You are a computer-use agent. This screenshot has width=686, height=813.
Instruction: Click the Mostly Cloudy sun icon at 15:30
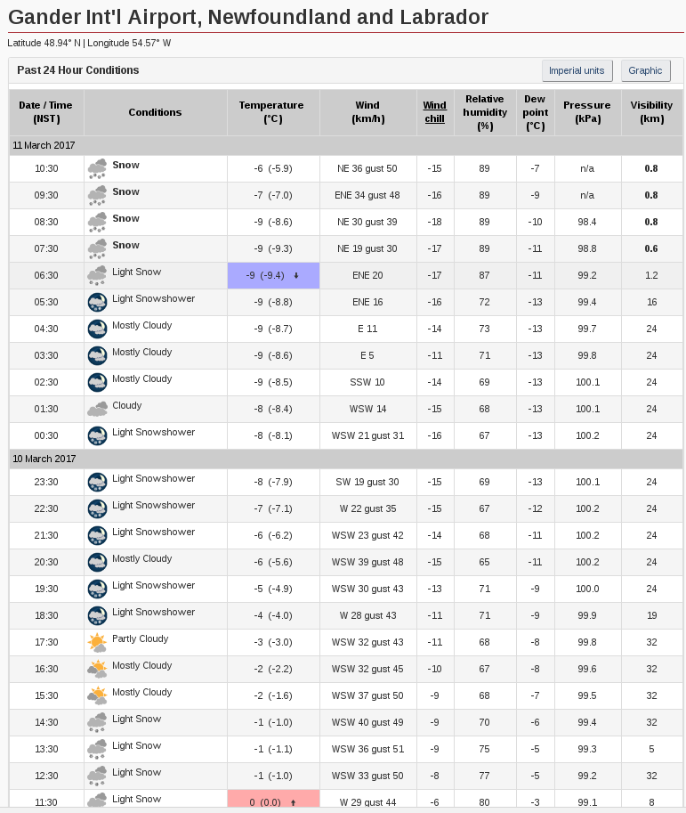pos(97,695)
